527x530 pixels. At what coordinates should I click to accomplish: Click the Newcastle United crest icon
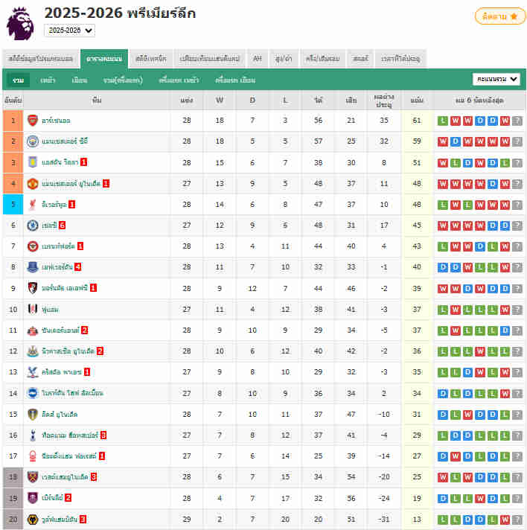(32, 351)
